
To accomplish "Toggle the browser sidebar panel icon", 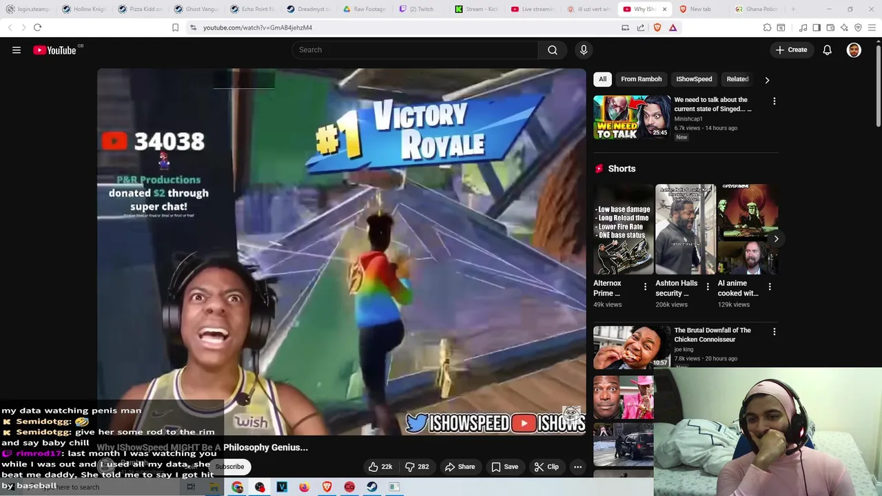I will pyautogui.click(x=817, y=28).
